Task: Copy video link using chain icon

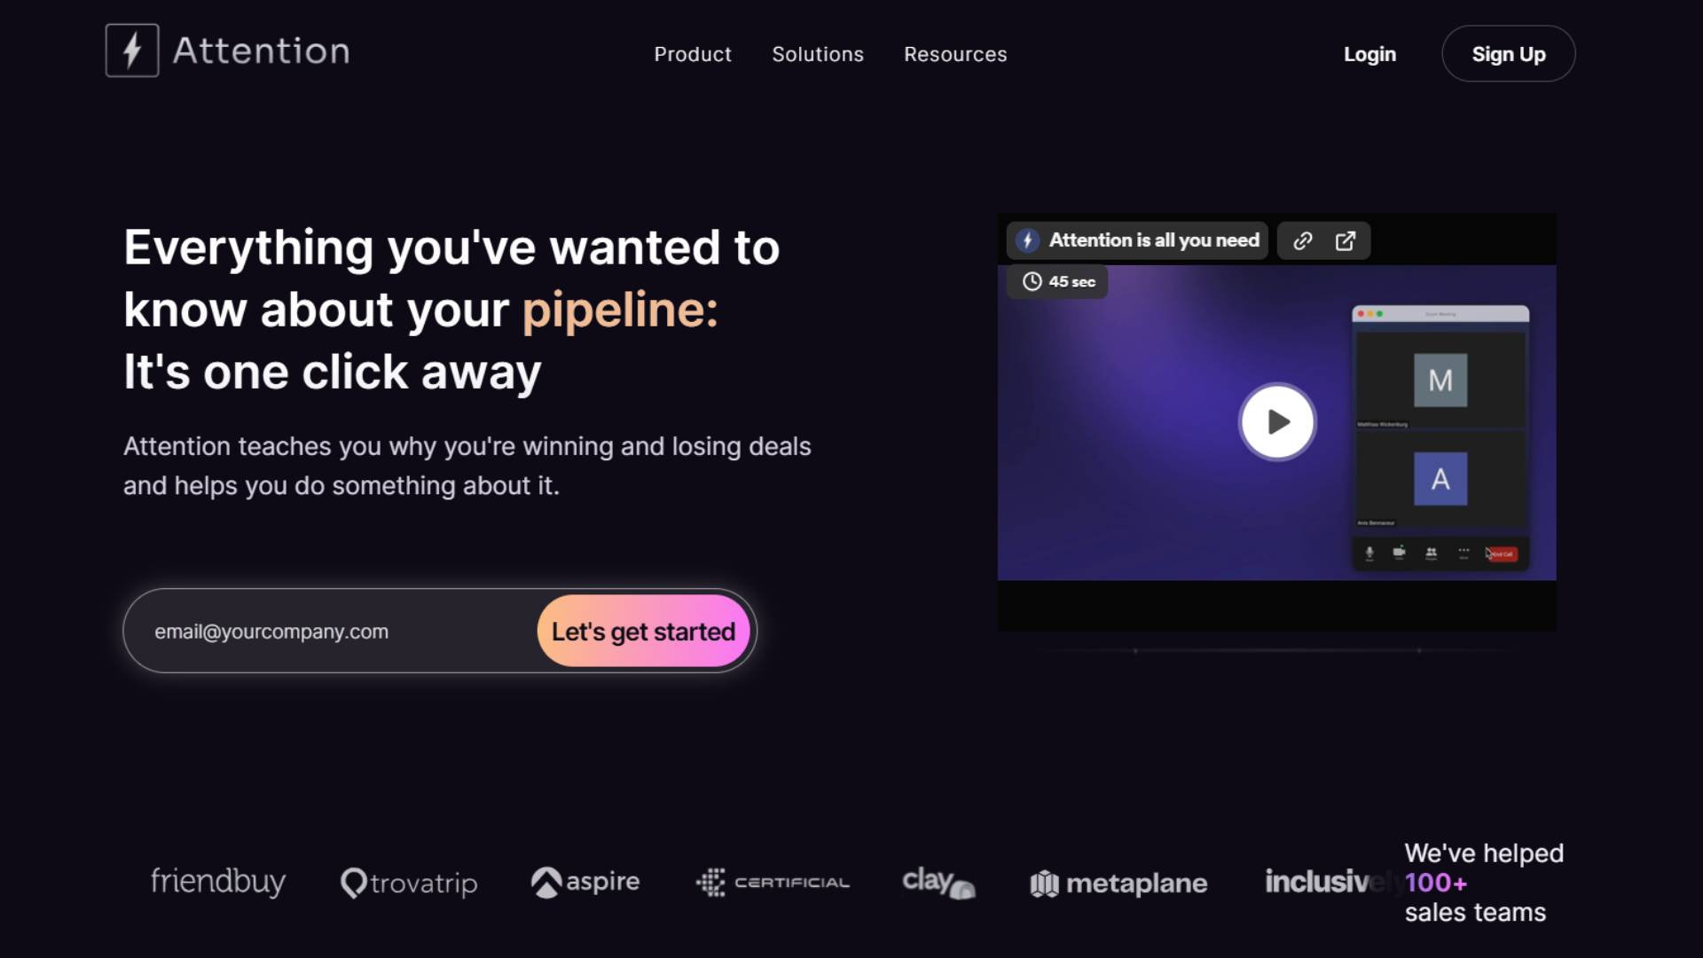Action: point(1302,241)
